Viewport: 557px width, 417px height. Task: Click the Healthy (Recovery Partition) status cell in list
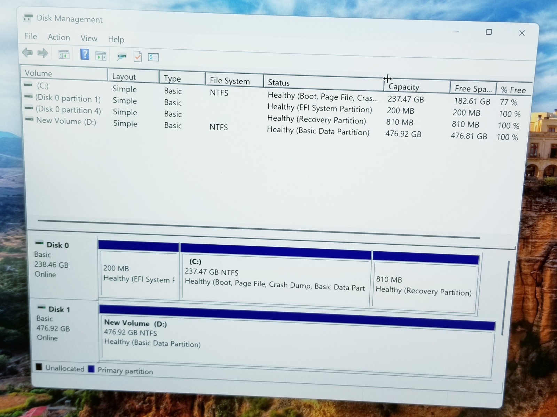point(316,119)
